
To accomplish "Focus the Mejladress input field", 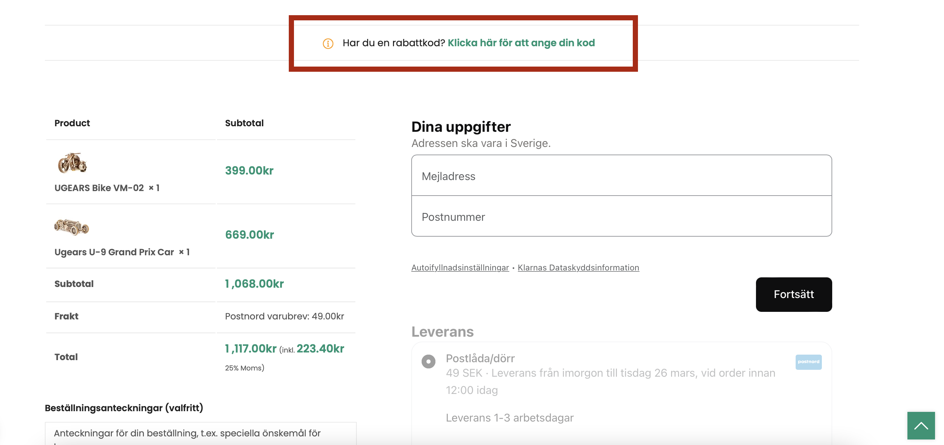I will pos(621,176).
